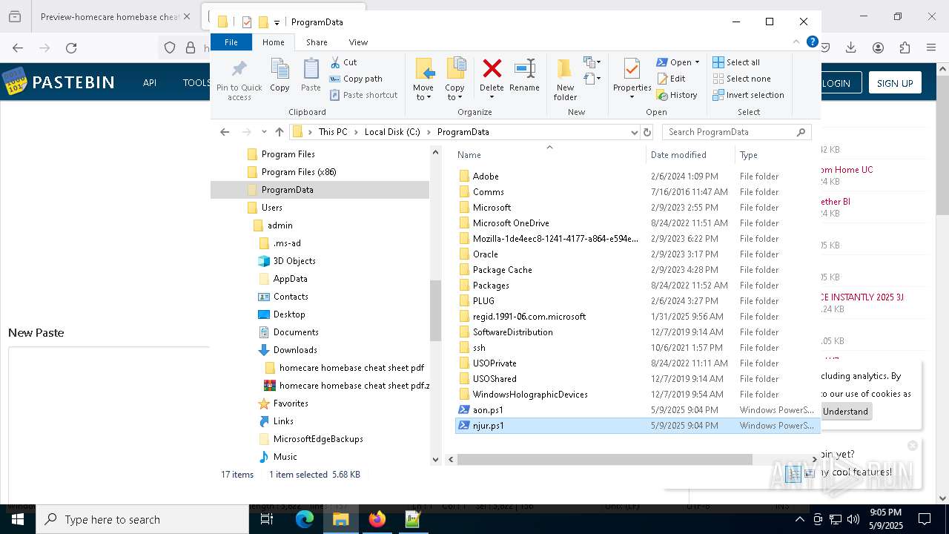Click the Type here to search box
The width and height of the screenshot is (949, 534).
pos(142,519)
